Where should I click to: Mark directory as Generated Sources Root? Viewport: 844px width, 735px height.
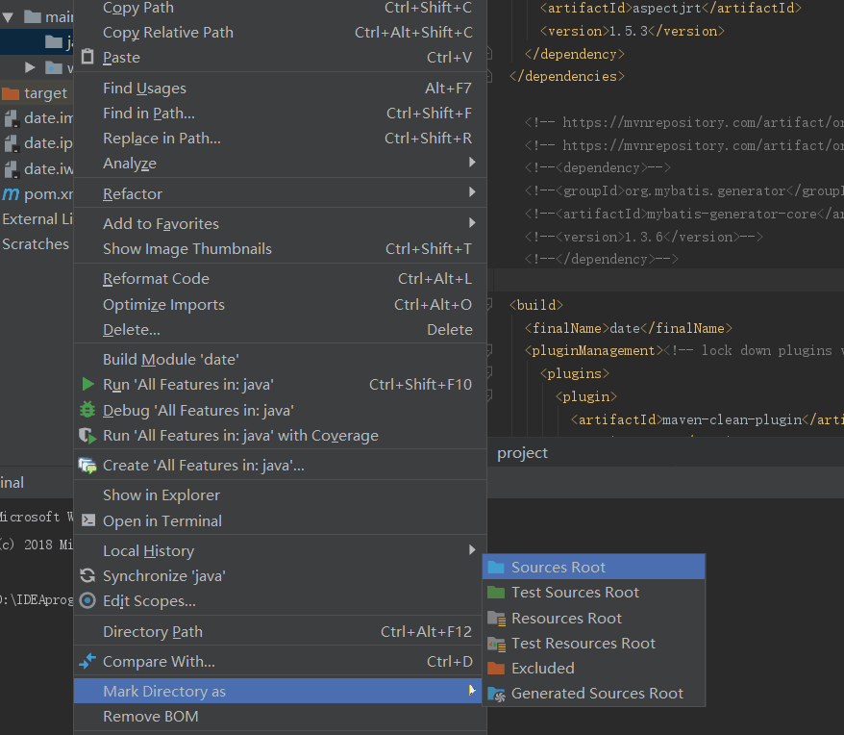[x=594, y=694]
